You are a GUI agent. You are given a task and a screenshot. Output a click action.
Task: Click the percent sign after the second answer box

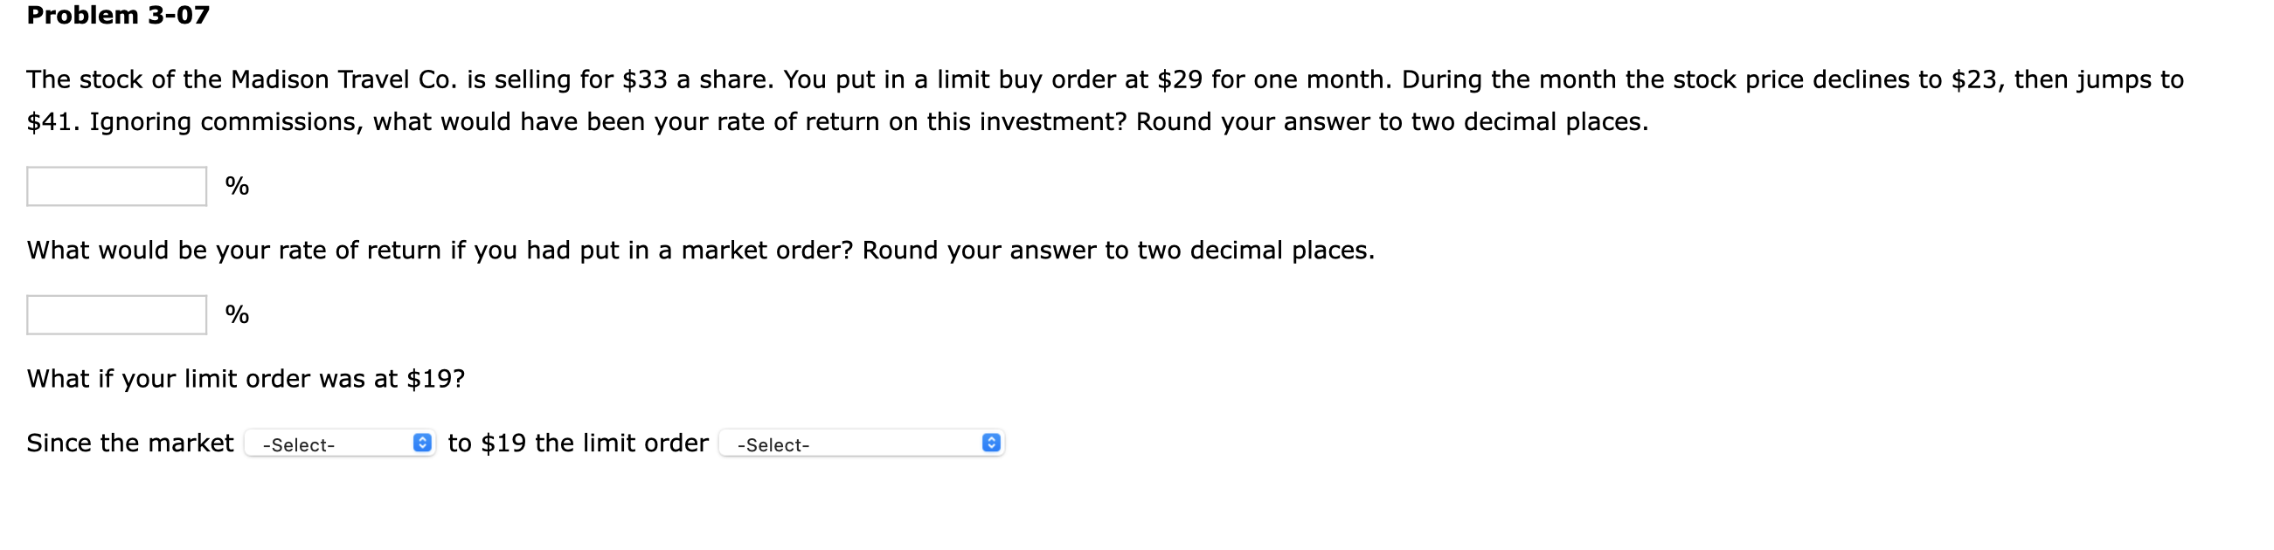click(237, 313)
